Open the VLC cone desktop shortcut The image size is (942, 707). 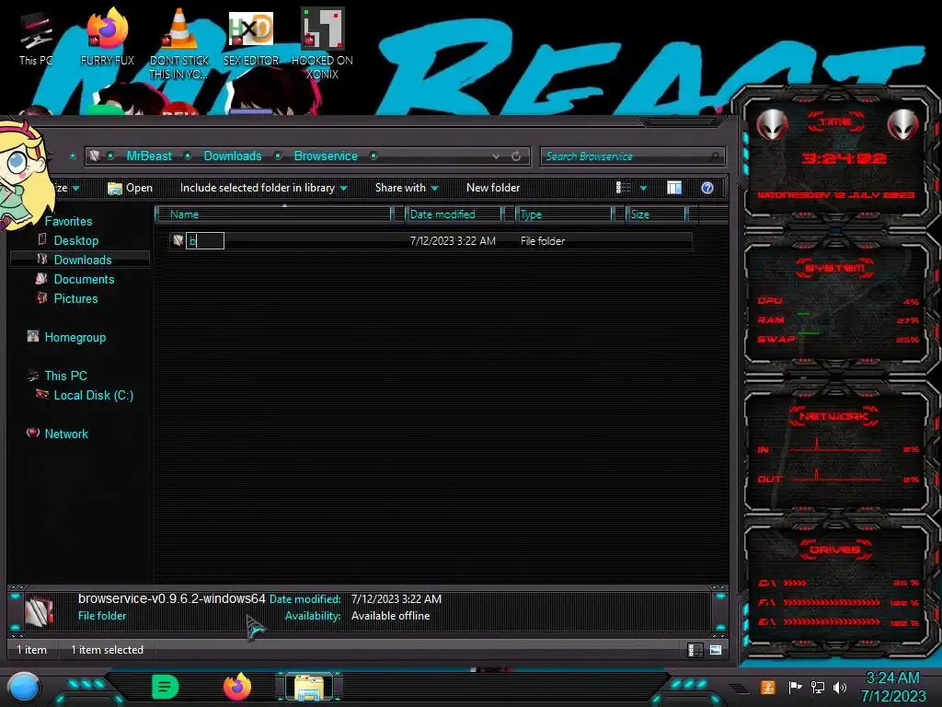179,44
